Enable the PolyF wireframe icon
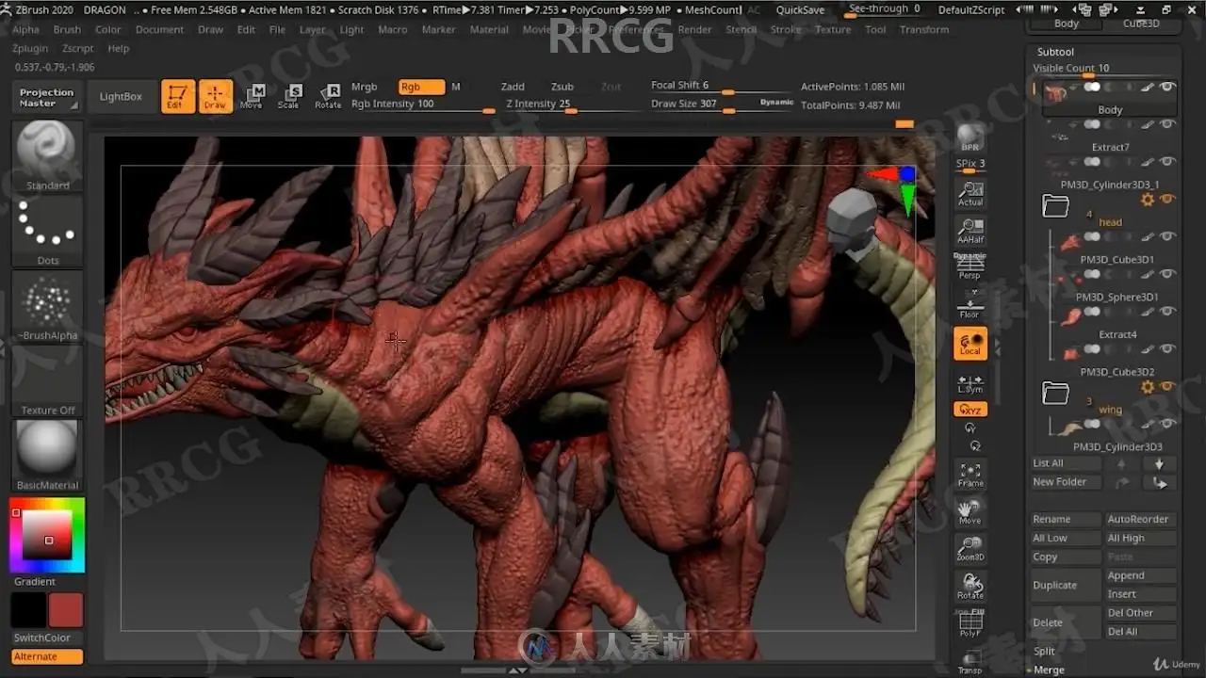 tap(970, 623)
